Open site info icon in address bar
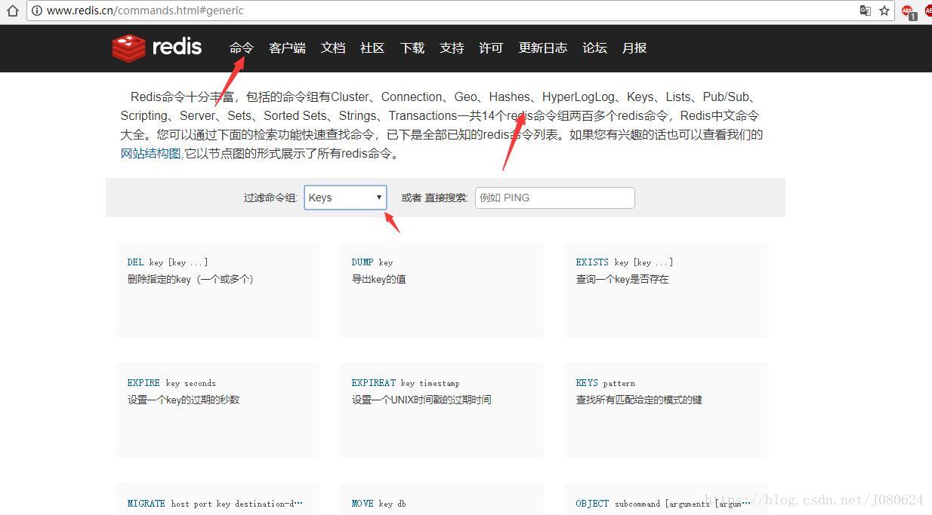The image size is (932, 515). pyautogui.click(x=37, y=11)
